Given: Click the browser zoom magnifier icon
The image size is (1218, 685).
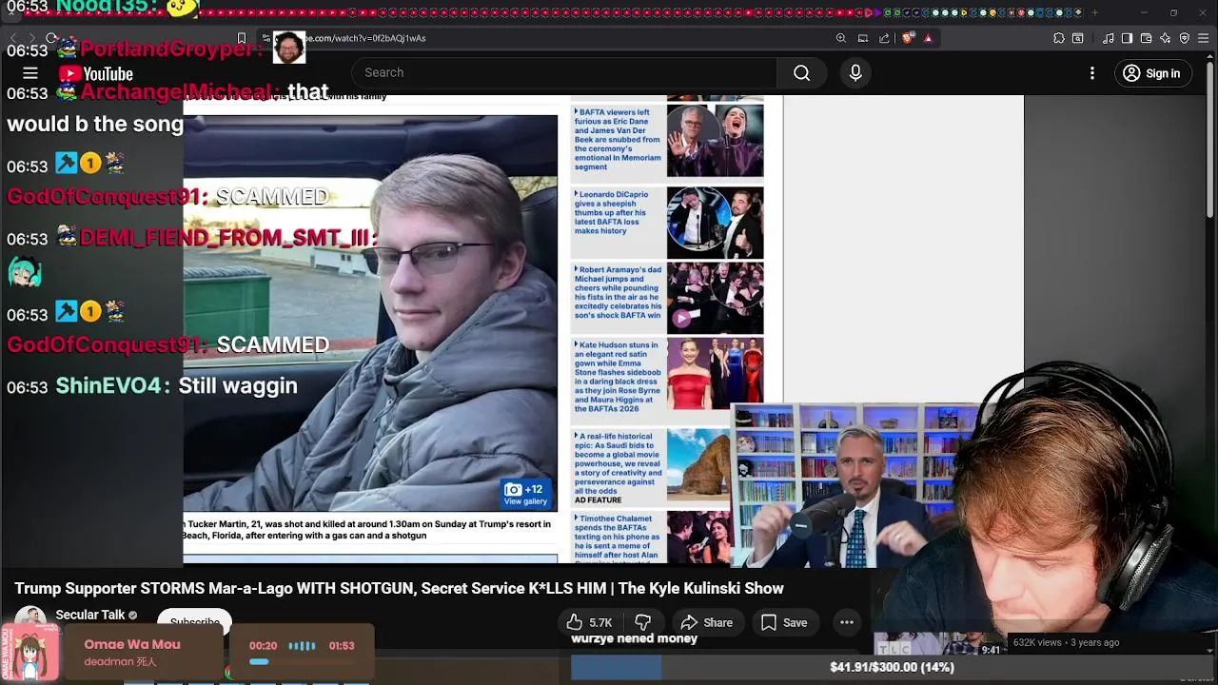Looking at the screenshot, I should click(841, 38).
